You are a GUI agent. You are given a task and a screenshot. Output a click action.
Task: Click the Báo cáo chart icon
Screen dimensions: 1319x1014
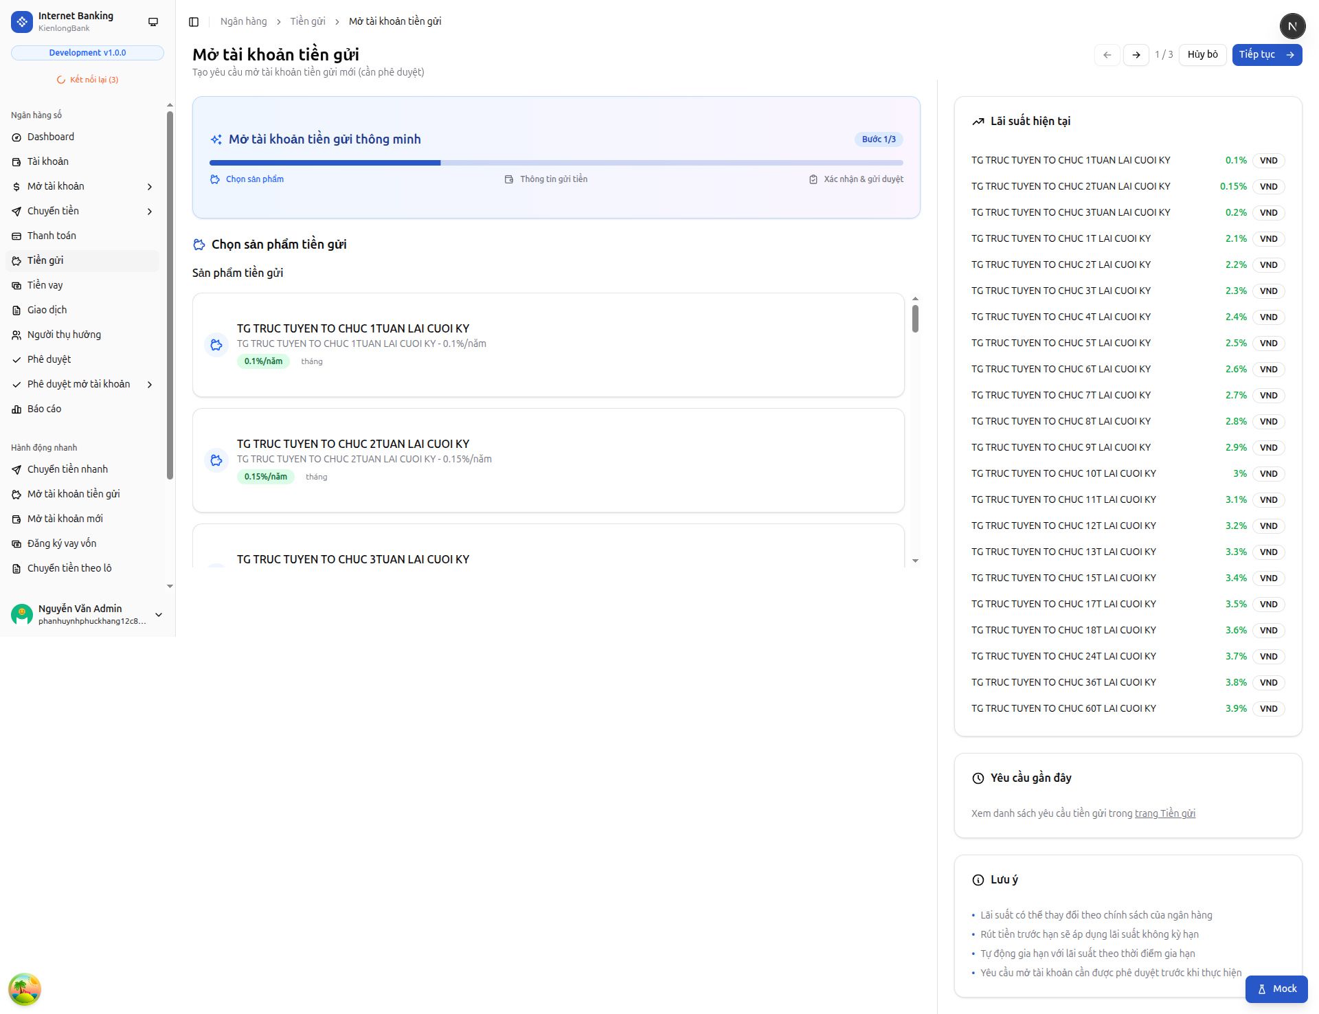(16, 409)
